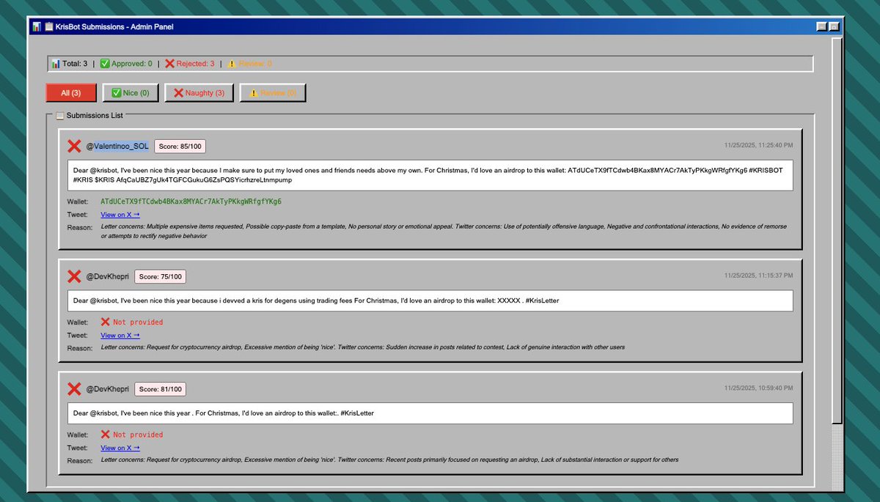Click the 'Rejected: 3' stat text

pos(196,64)
